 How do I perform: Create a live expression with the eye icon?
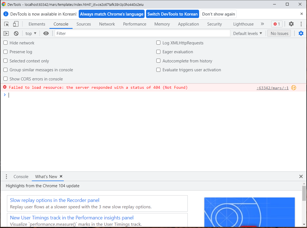click(x=46, y=33)
